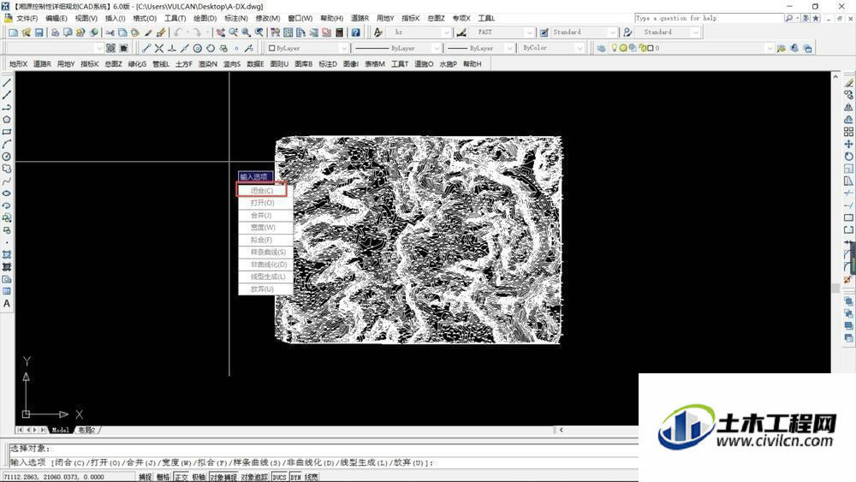
Task: Click the blue Help question mark icon
Action: pos(355,33)
